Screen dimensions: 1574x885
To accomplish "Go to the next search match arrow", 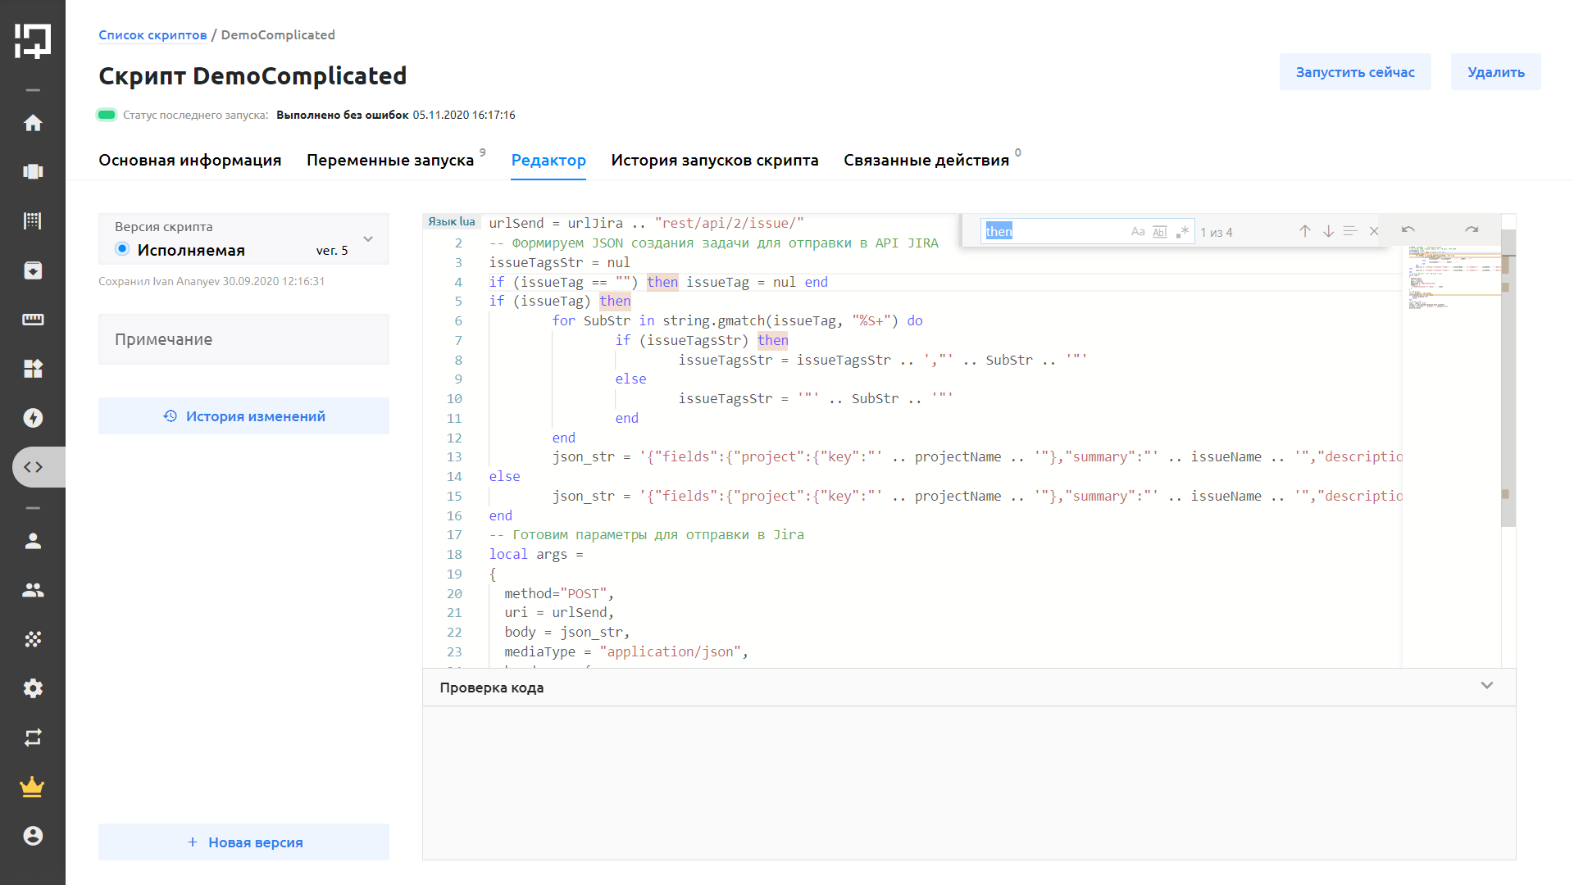I will click(1328, 232).
